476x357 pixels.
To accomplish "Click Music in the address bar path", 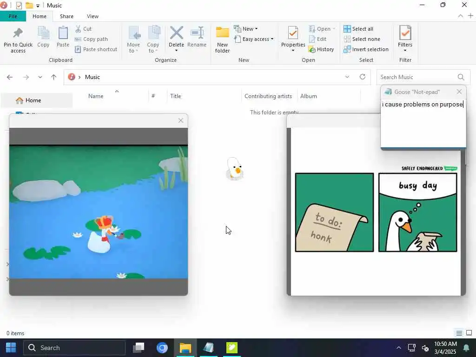I will (93, 77).
